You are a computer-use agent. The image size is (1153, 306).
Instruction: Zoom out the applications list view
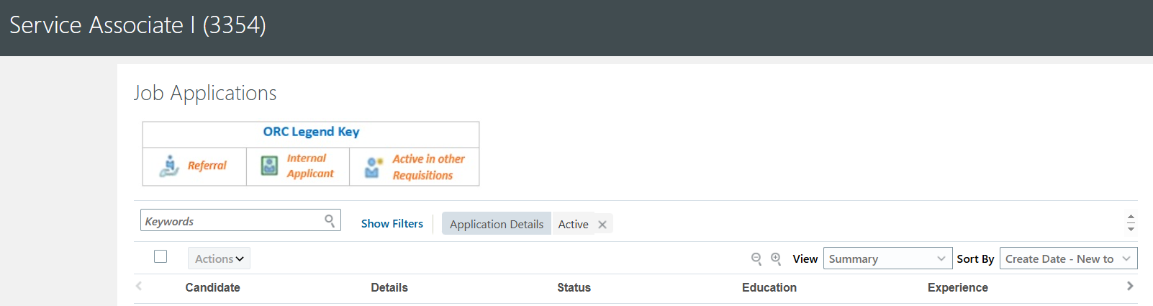pos(756,258)
